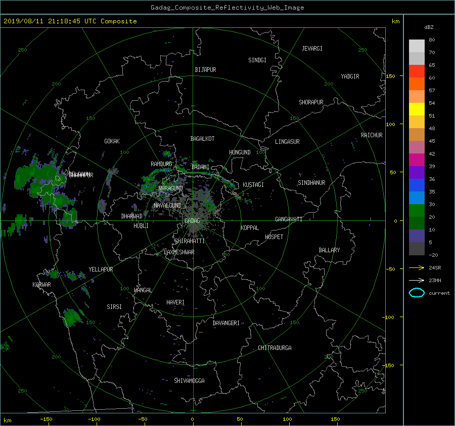Click the RAMDURG city label

[161, 164]
